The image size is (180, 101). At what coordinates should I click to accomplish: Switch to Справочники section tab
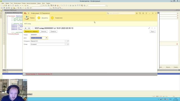pos(57,18)
